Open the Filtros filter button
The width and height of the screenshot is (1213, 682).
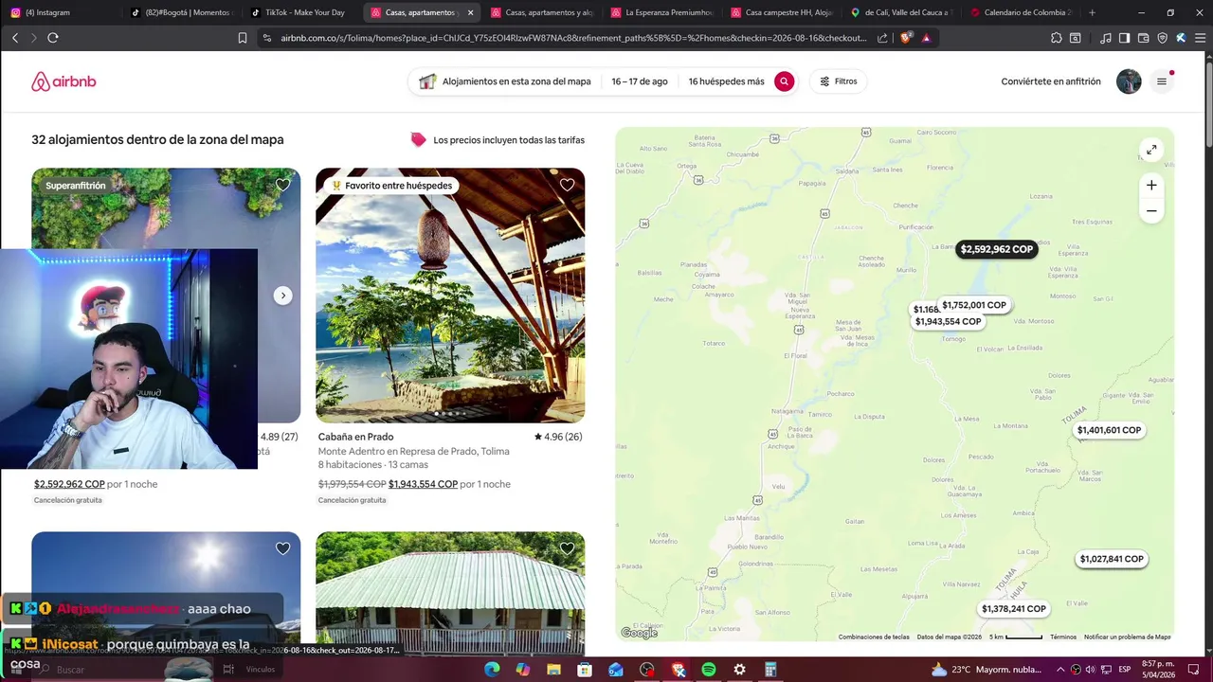[x=838, y=81]
